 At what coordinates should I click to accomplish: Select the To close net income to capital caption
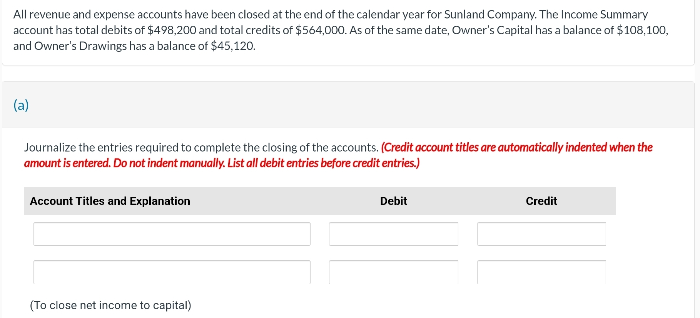[x=110, y=305]
